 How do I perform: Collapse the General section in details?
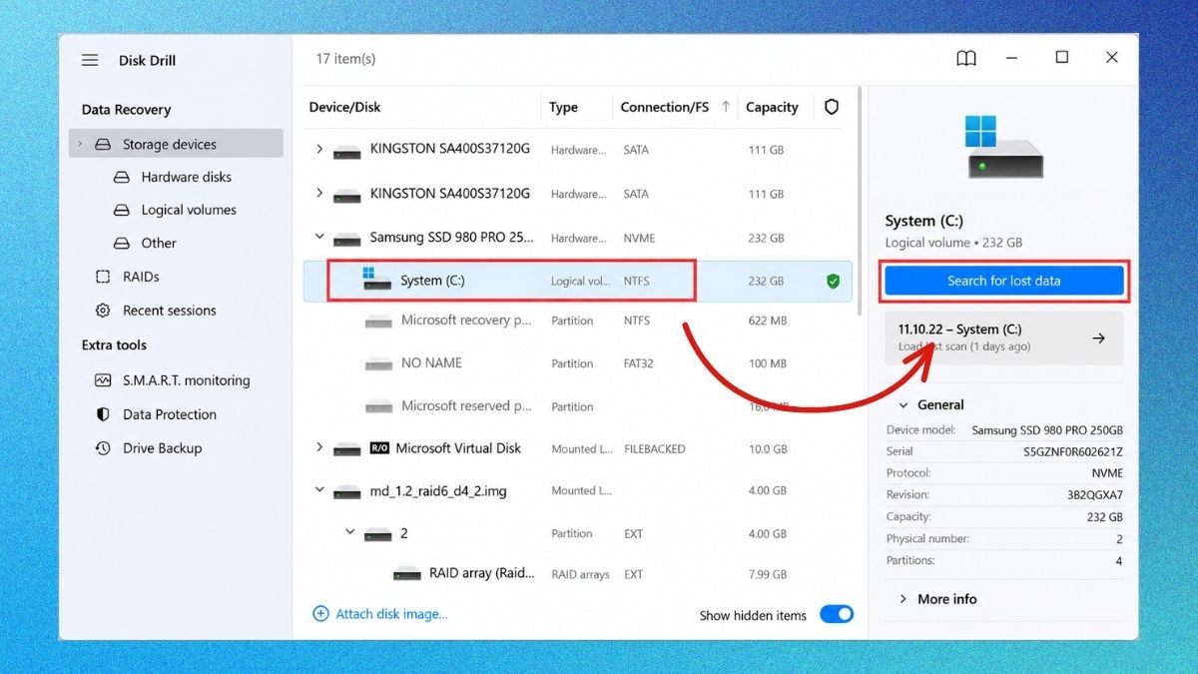click(903, 405)
